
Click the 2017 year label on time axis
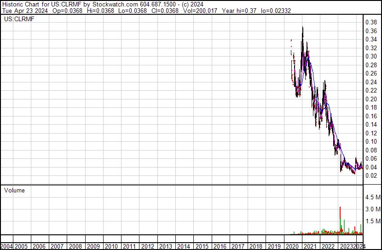tap(238, 247)
